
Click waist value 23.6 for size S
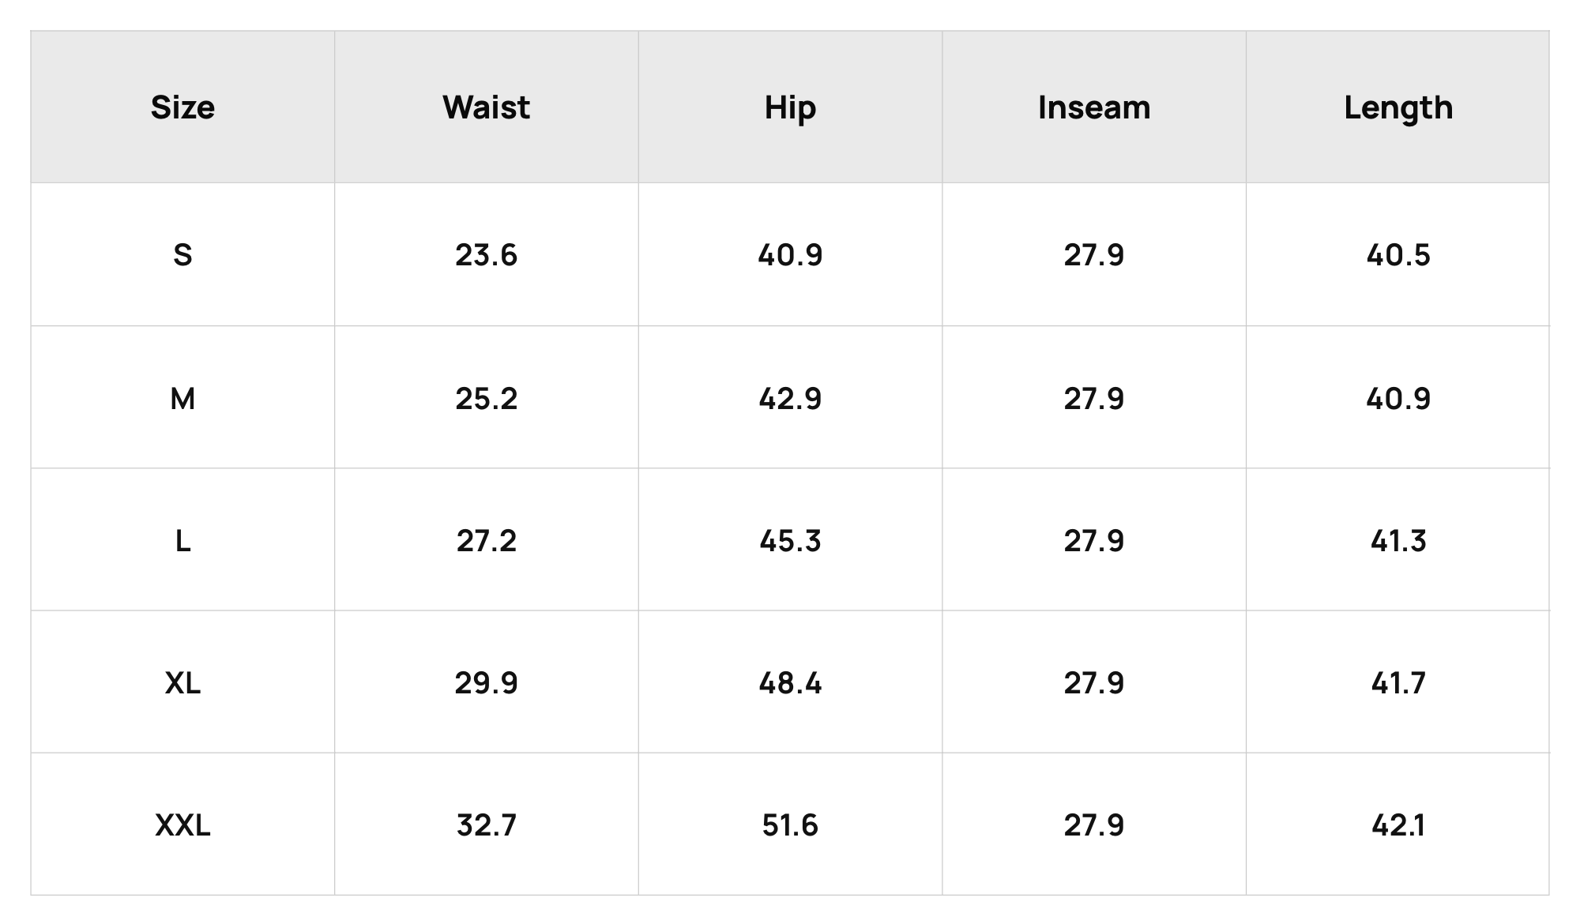point(486,255)
